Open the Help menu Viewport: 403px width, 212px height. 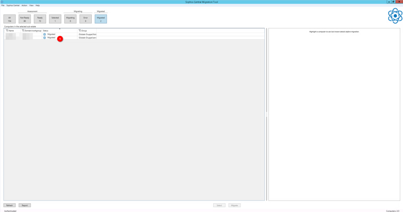37,5
